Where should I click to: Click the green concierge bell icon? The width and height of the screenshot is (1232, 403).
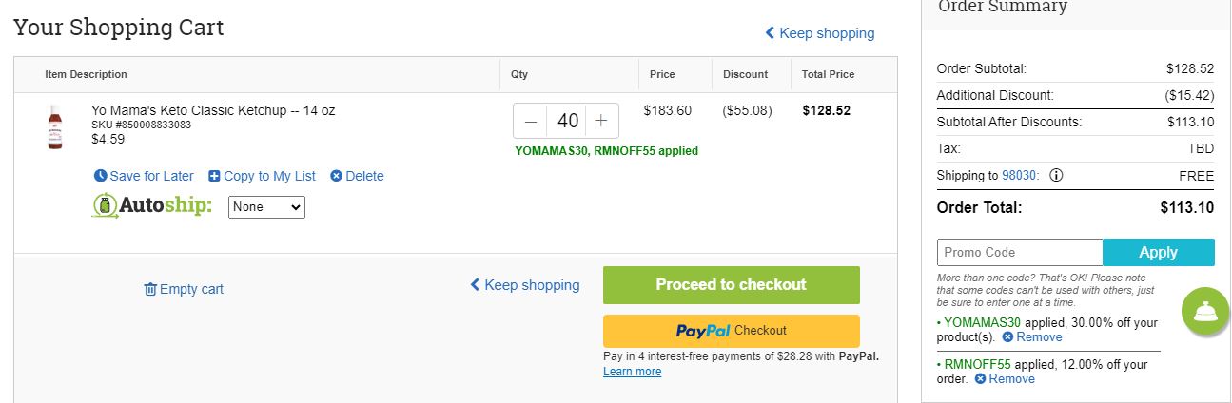coord(1205,311)
